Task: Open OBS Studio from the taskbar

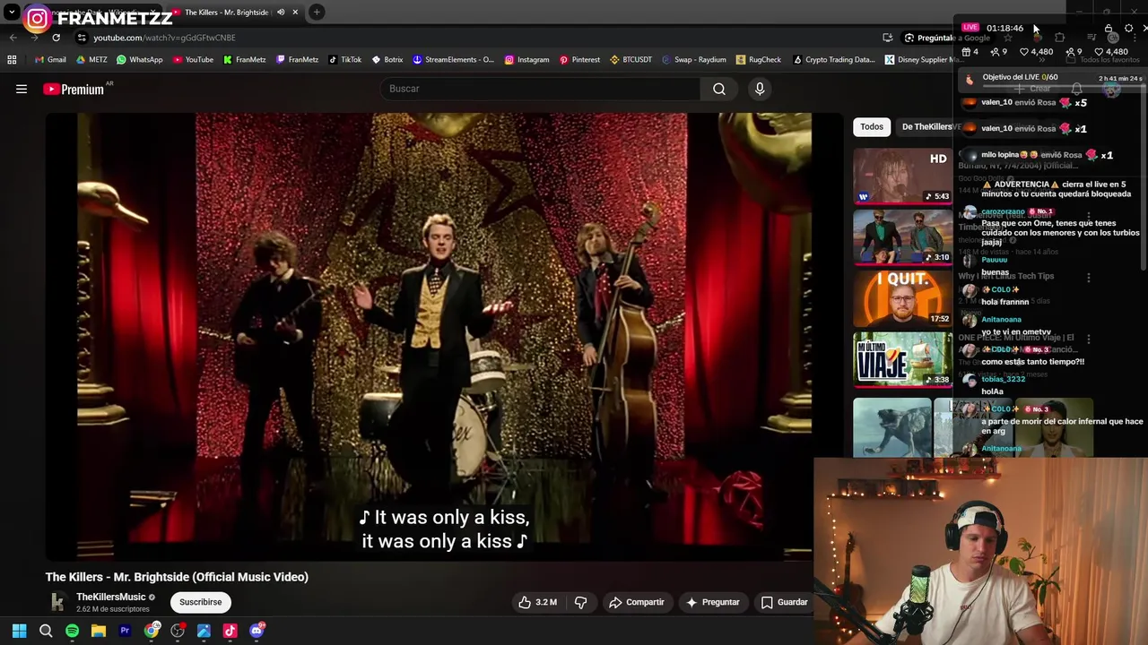Action: point(178,631)
